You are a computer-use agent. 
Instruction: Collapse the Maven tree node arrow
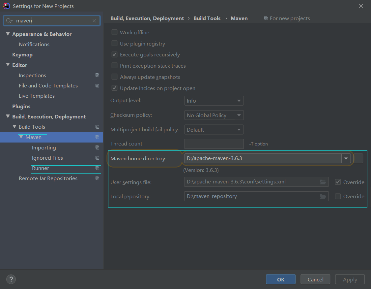point(21,137)
